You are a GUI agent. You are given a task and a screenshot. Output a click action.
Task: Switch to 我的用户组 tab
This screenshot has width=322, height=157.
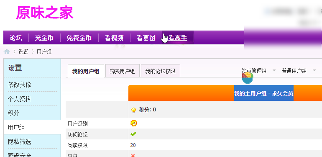pyautogui.click(x=86, y=71)
